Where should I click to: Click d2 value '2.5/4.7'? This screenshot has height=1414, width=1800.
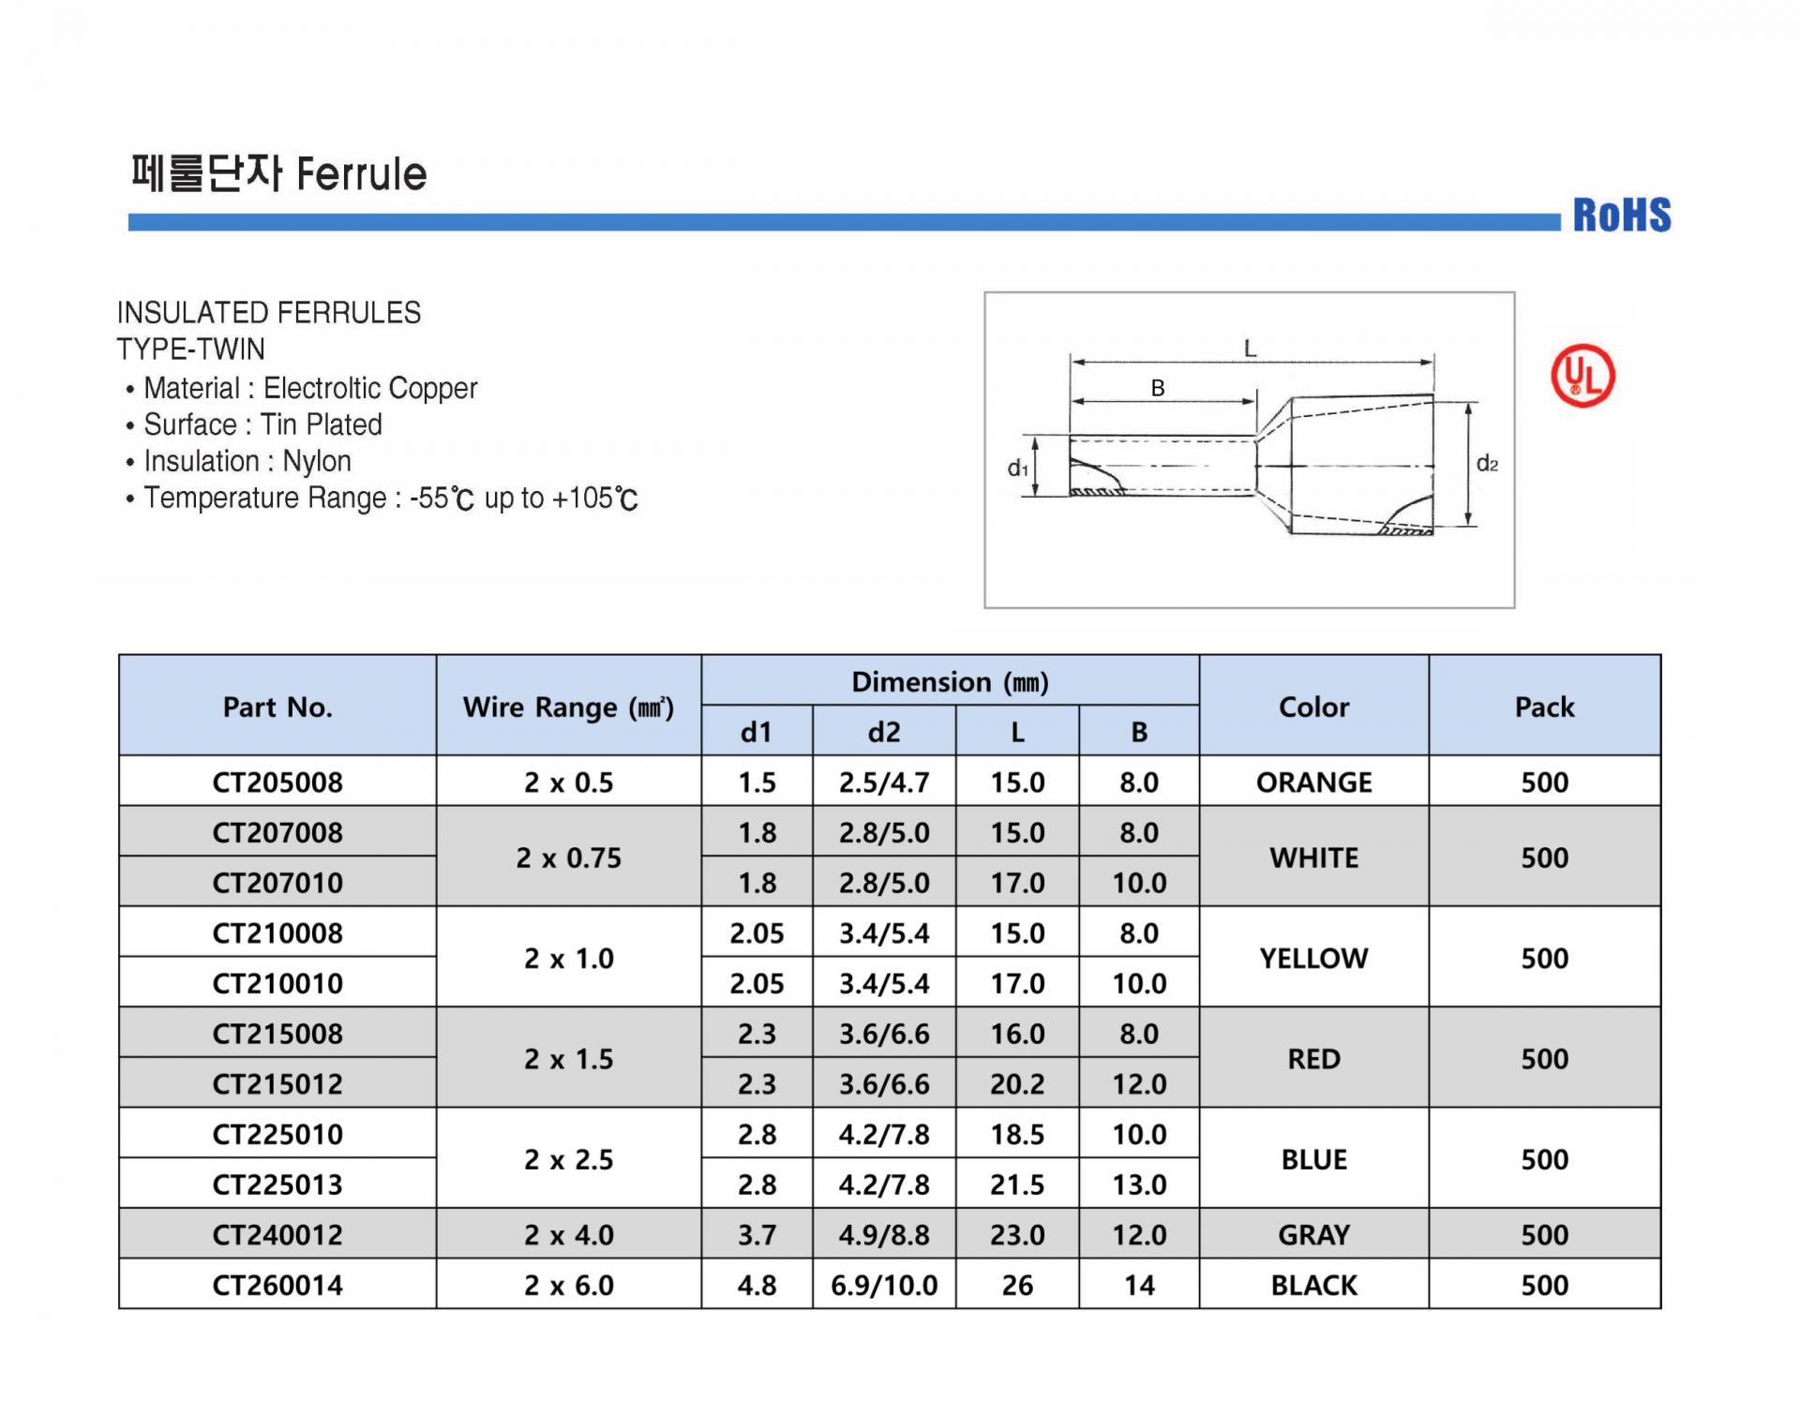[x=884, y=781]
